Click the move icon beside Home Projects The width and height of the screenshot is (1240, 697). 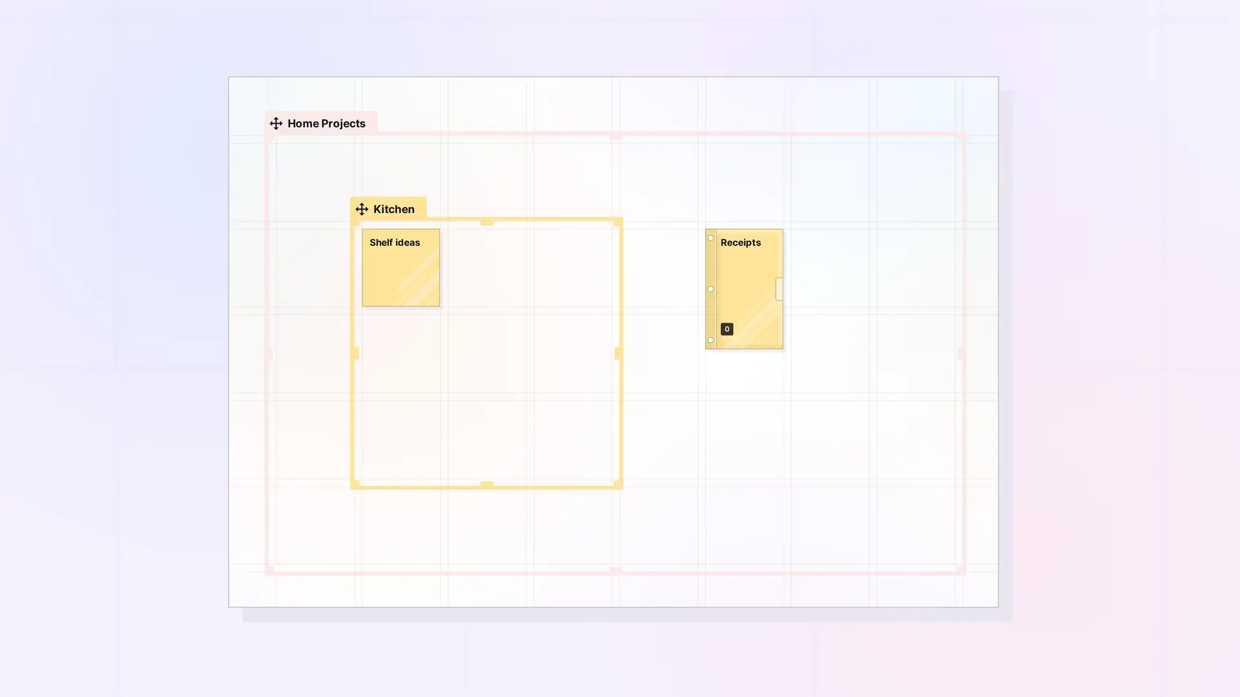point(276,123)
